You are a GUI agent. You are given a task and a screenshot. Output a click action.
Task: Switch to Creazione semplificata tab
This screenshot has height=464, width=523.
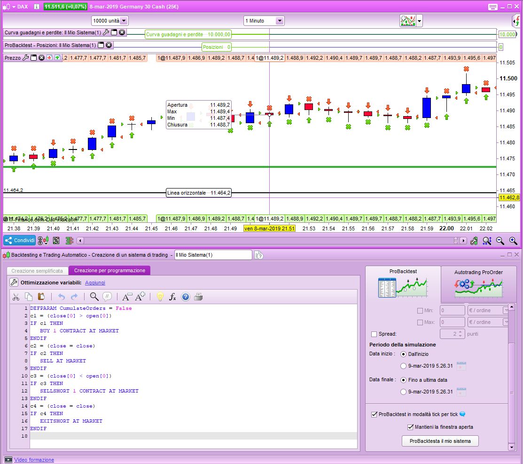pyautogui.click(x=37, y=271)
